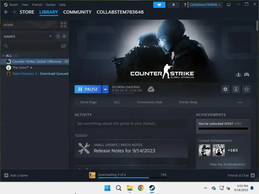Click Add a Game text
Screen dimensions: 259x194
pos(19,175)
